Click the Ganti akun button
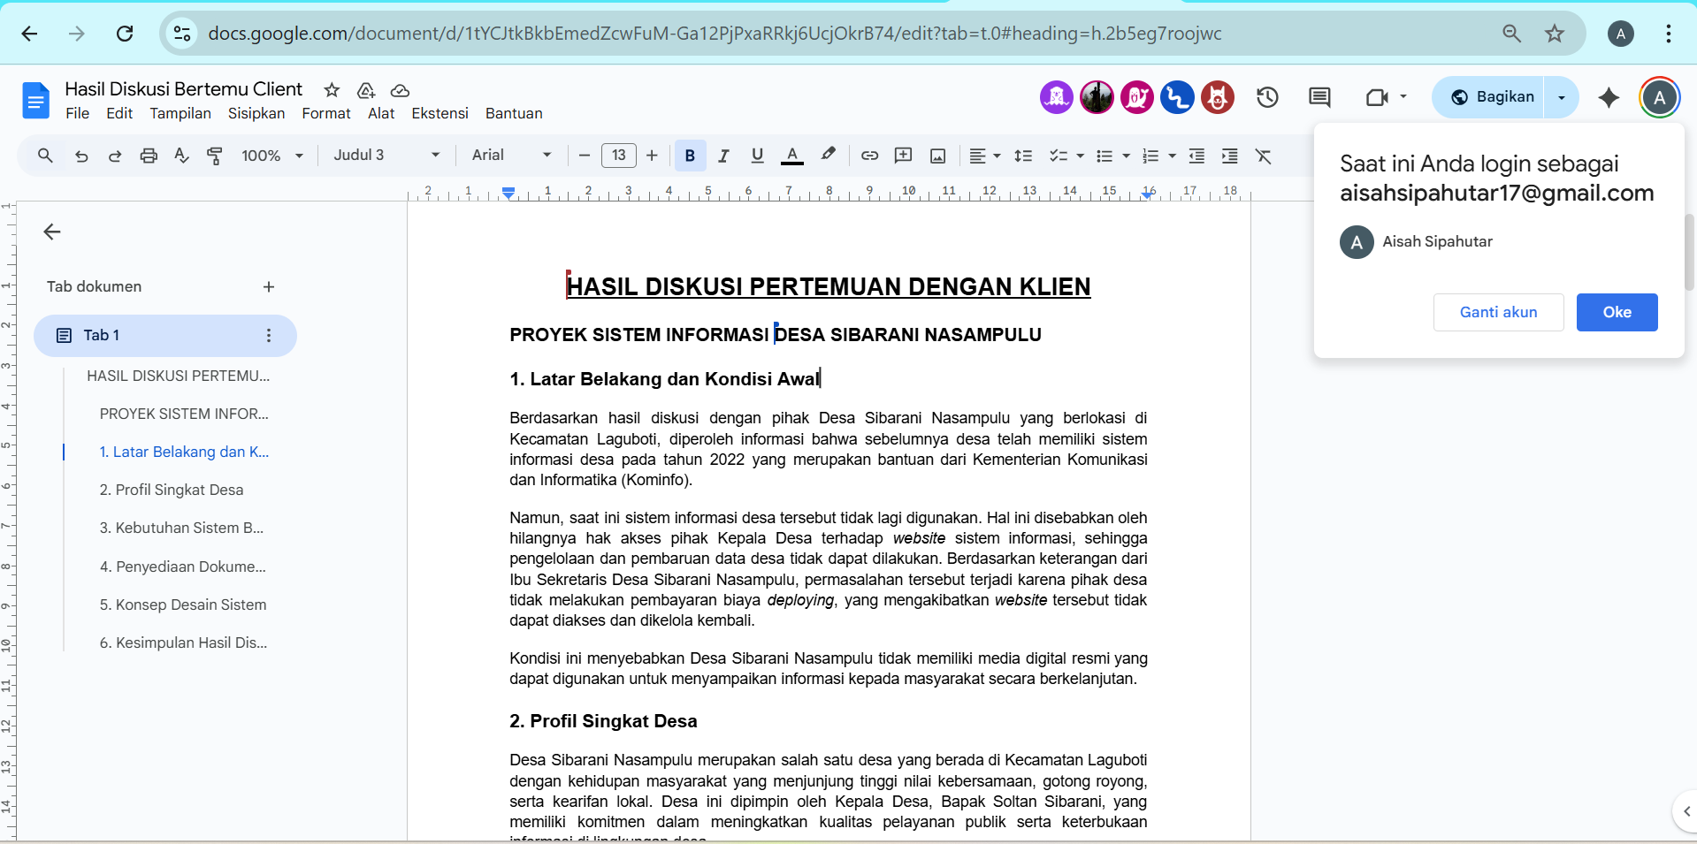Screen dimensions: 1697x844 pyautogui.click(x=1498, y=312)
